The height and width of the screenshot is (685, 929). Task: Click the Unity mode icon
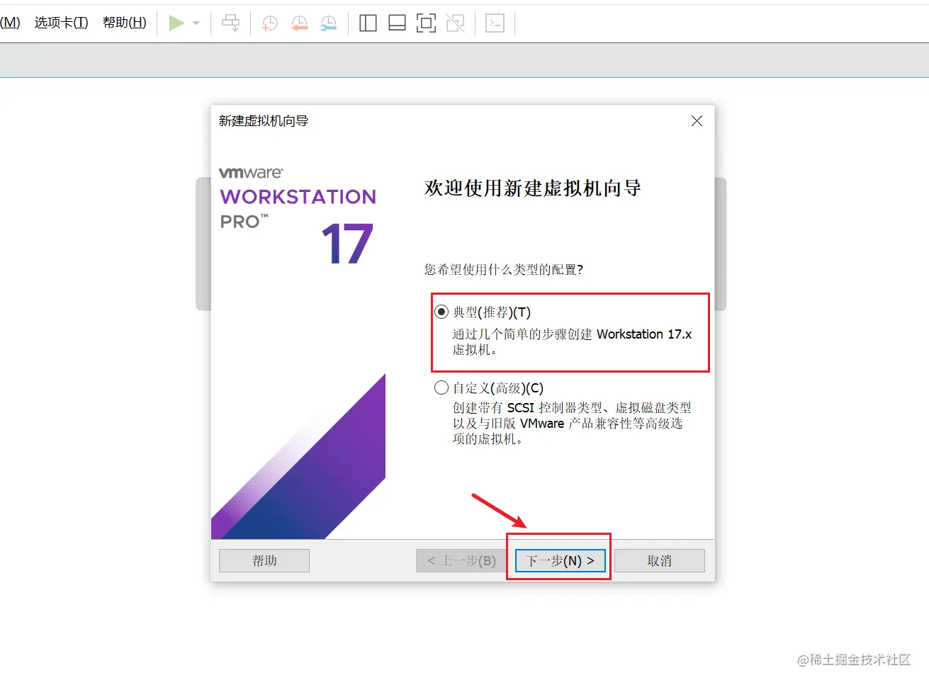(455, 23)
